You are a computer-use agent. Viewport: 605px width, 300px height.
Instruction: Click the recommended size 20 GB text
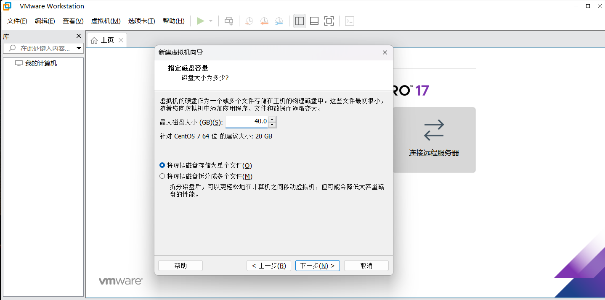point(216,136)
